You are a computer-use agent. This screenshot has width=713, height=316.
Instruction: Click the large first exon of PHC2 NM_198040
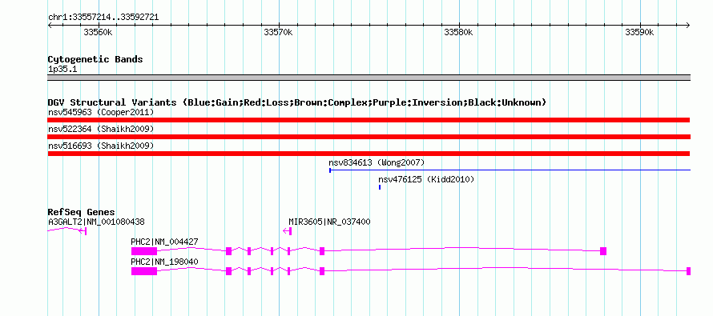(144, 271)
